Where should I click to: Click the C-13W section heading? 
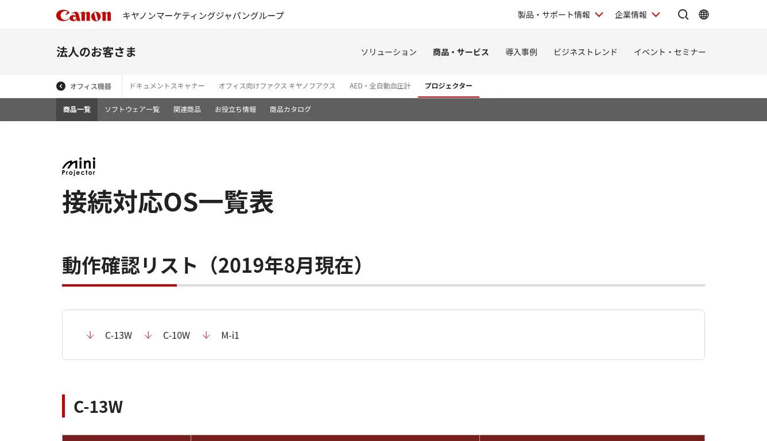coord(98,407)
